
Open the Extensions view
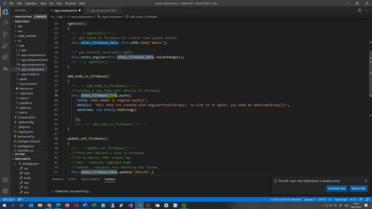[x=5, y=57]
